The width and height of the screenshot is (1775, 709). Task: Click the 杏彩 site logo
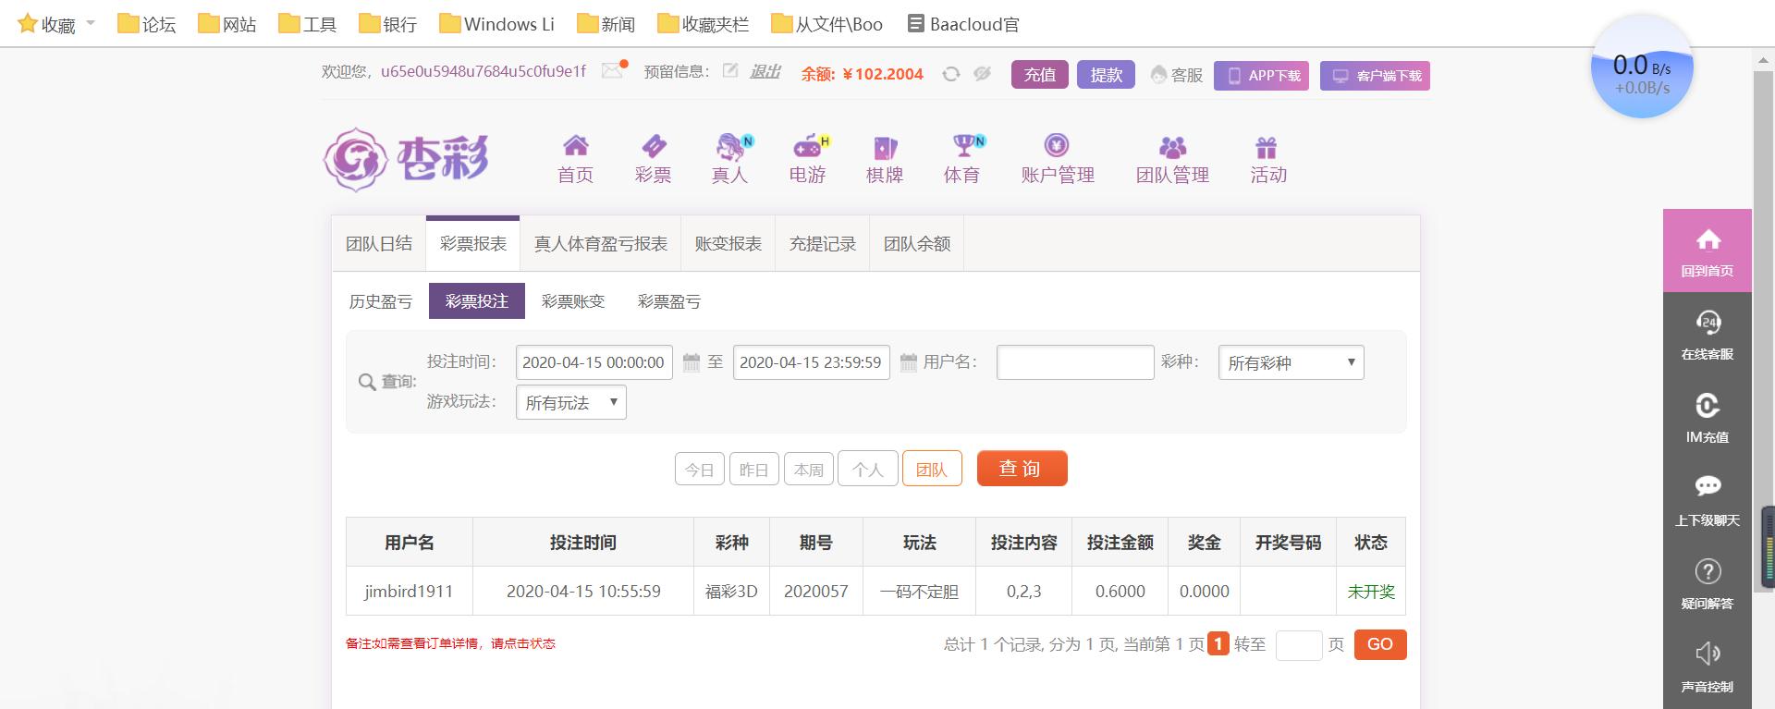point(406,160)
